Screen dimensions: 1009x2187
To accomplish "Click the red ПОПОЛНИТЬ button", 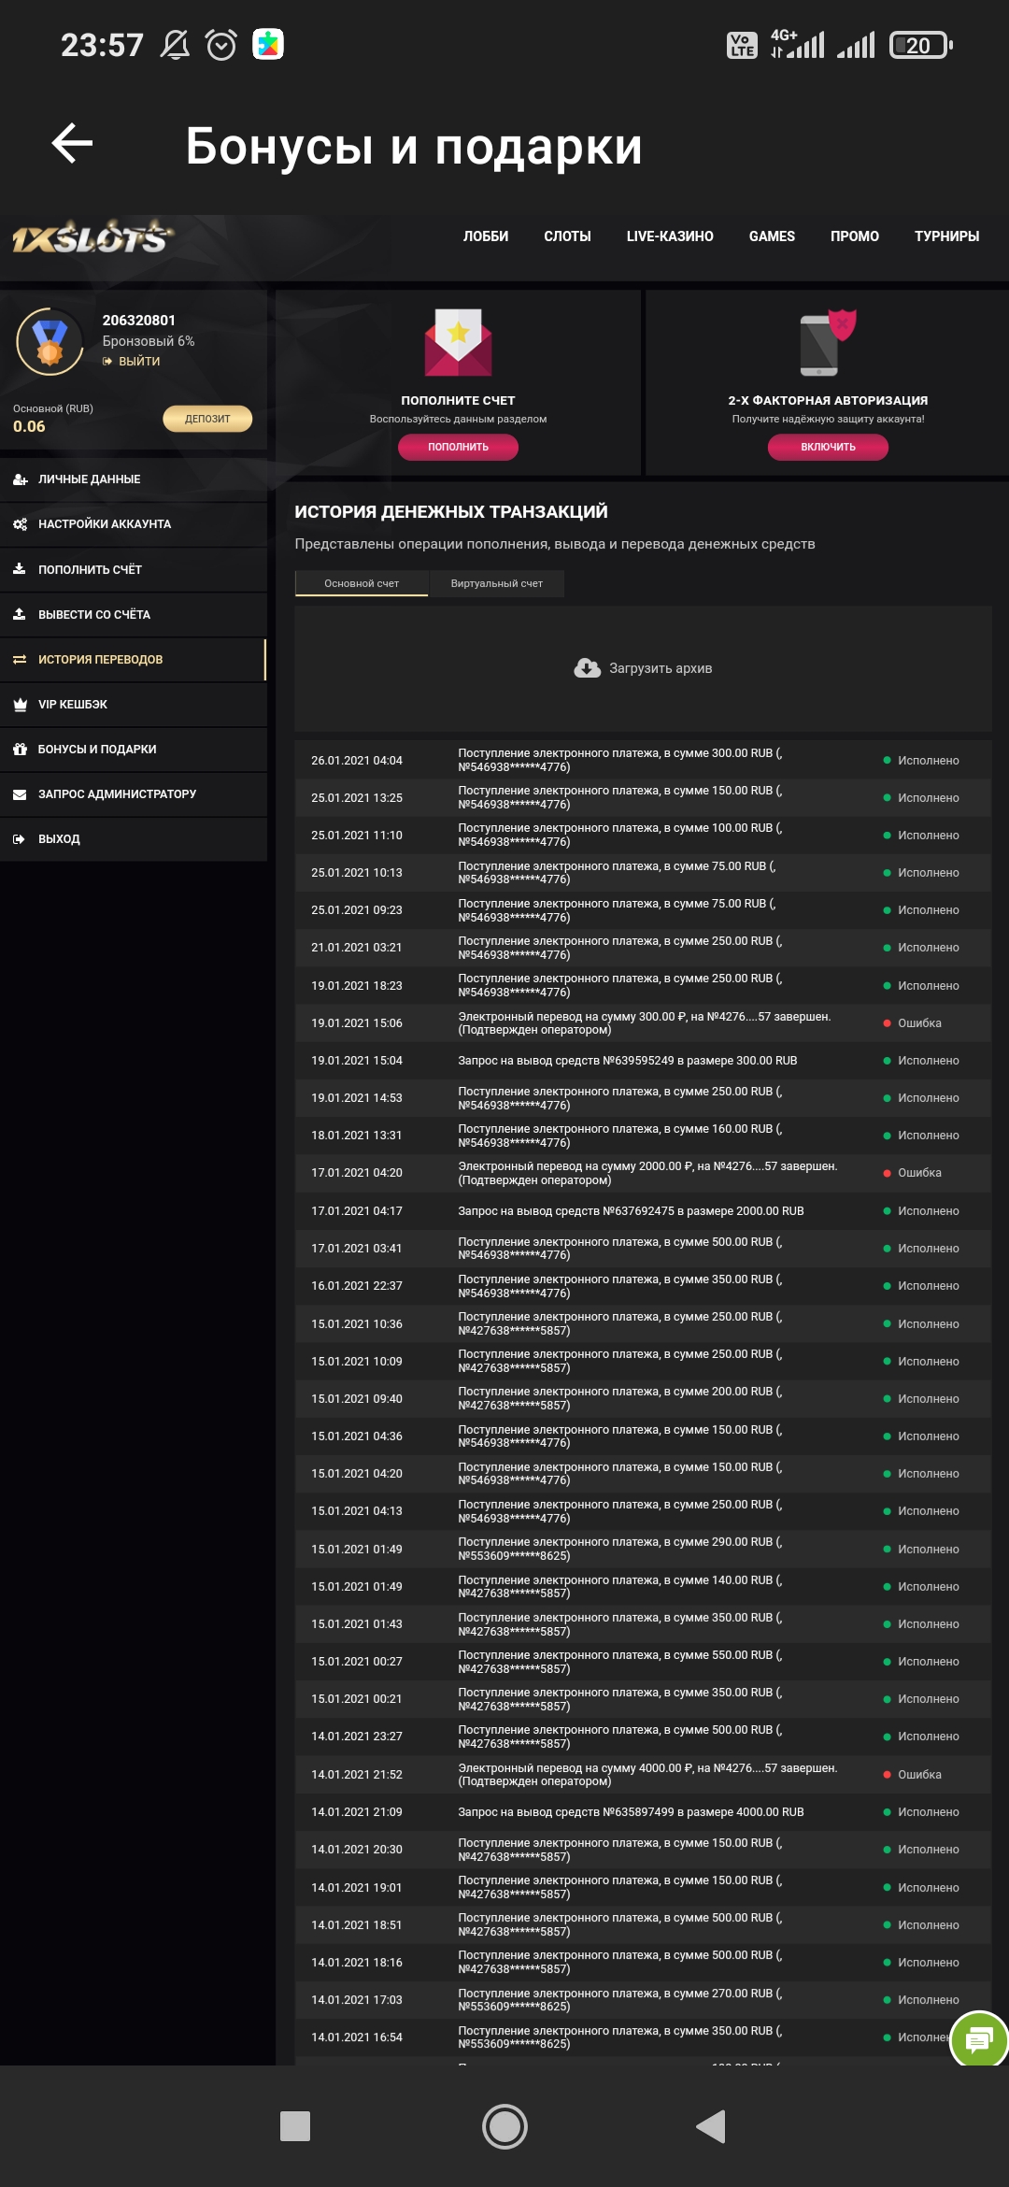I will (x=458, y=447).
